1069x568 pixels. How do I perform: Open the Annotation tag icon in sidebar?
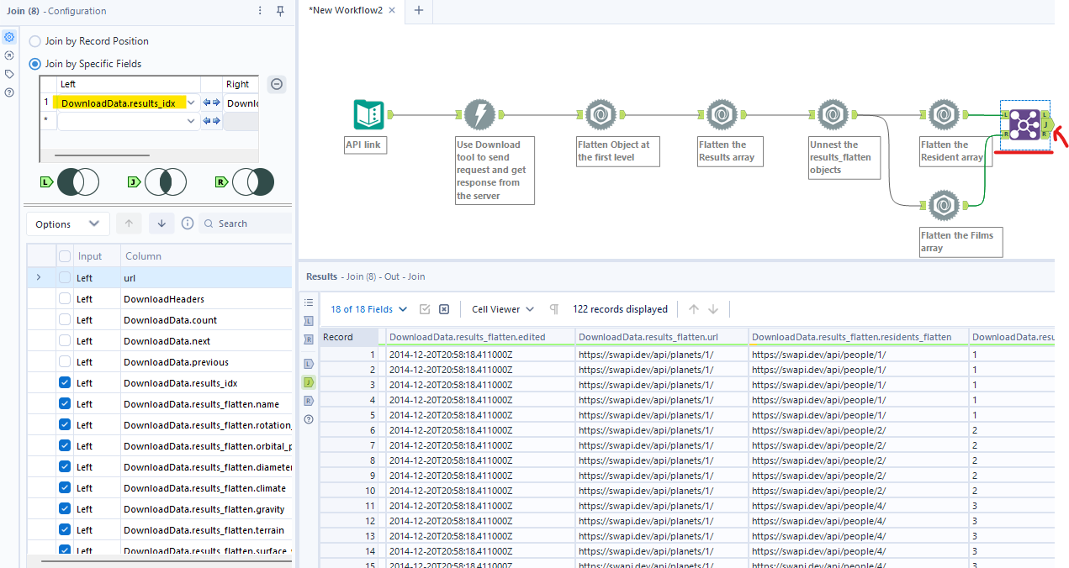[9, 74]
